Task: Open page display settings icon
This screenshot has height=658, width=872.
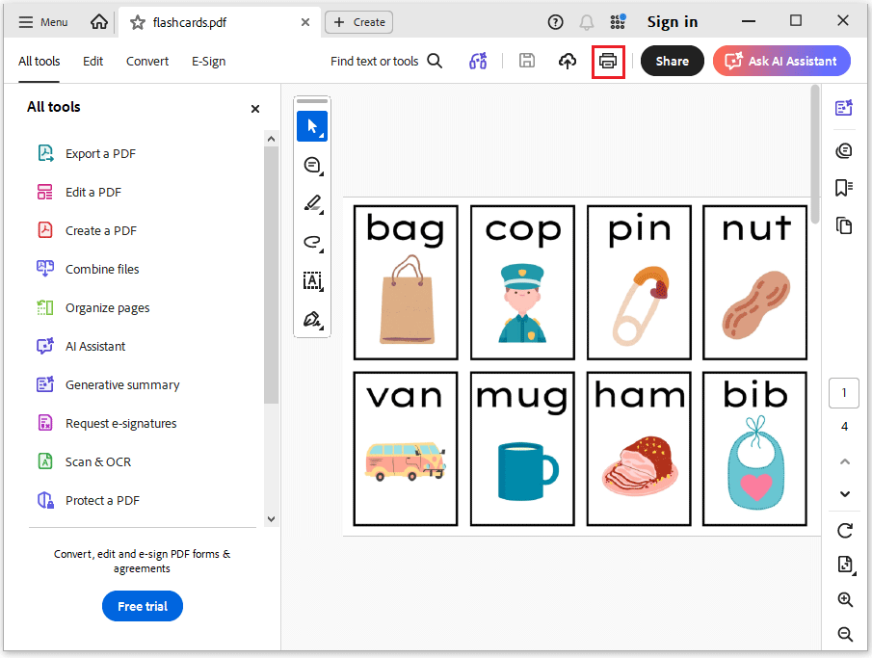Action: pyautogui.click(x=845, y=564)
